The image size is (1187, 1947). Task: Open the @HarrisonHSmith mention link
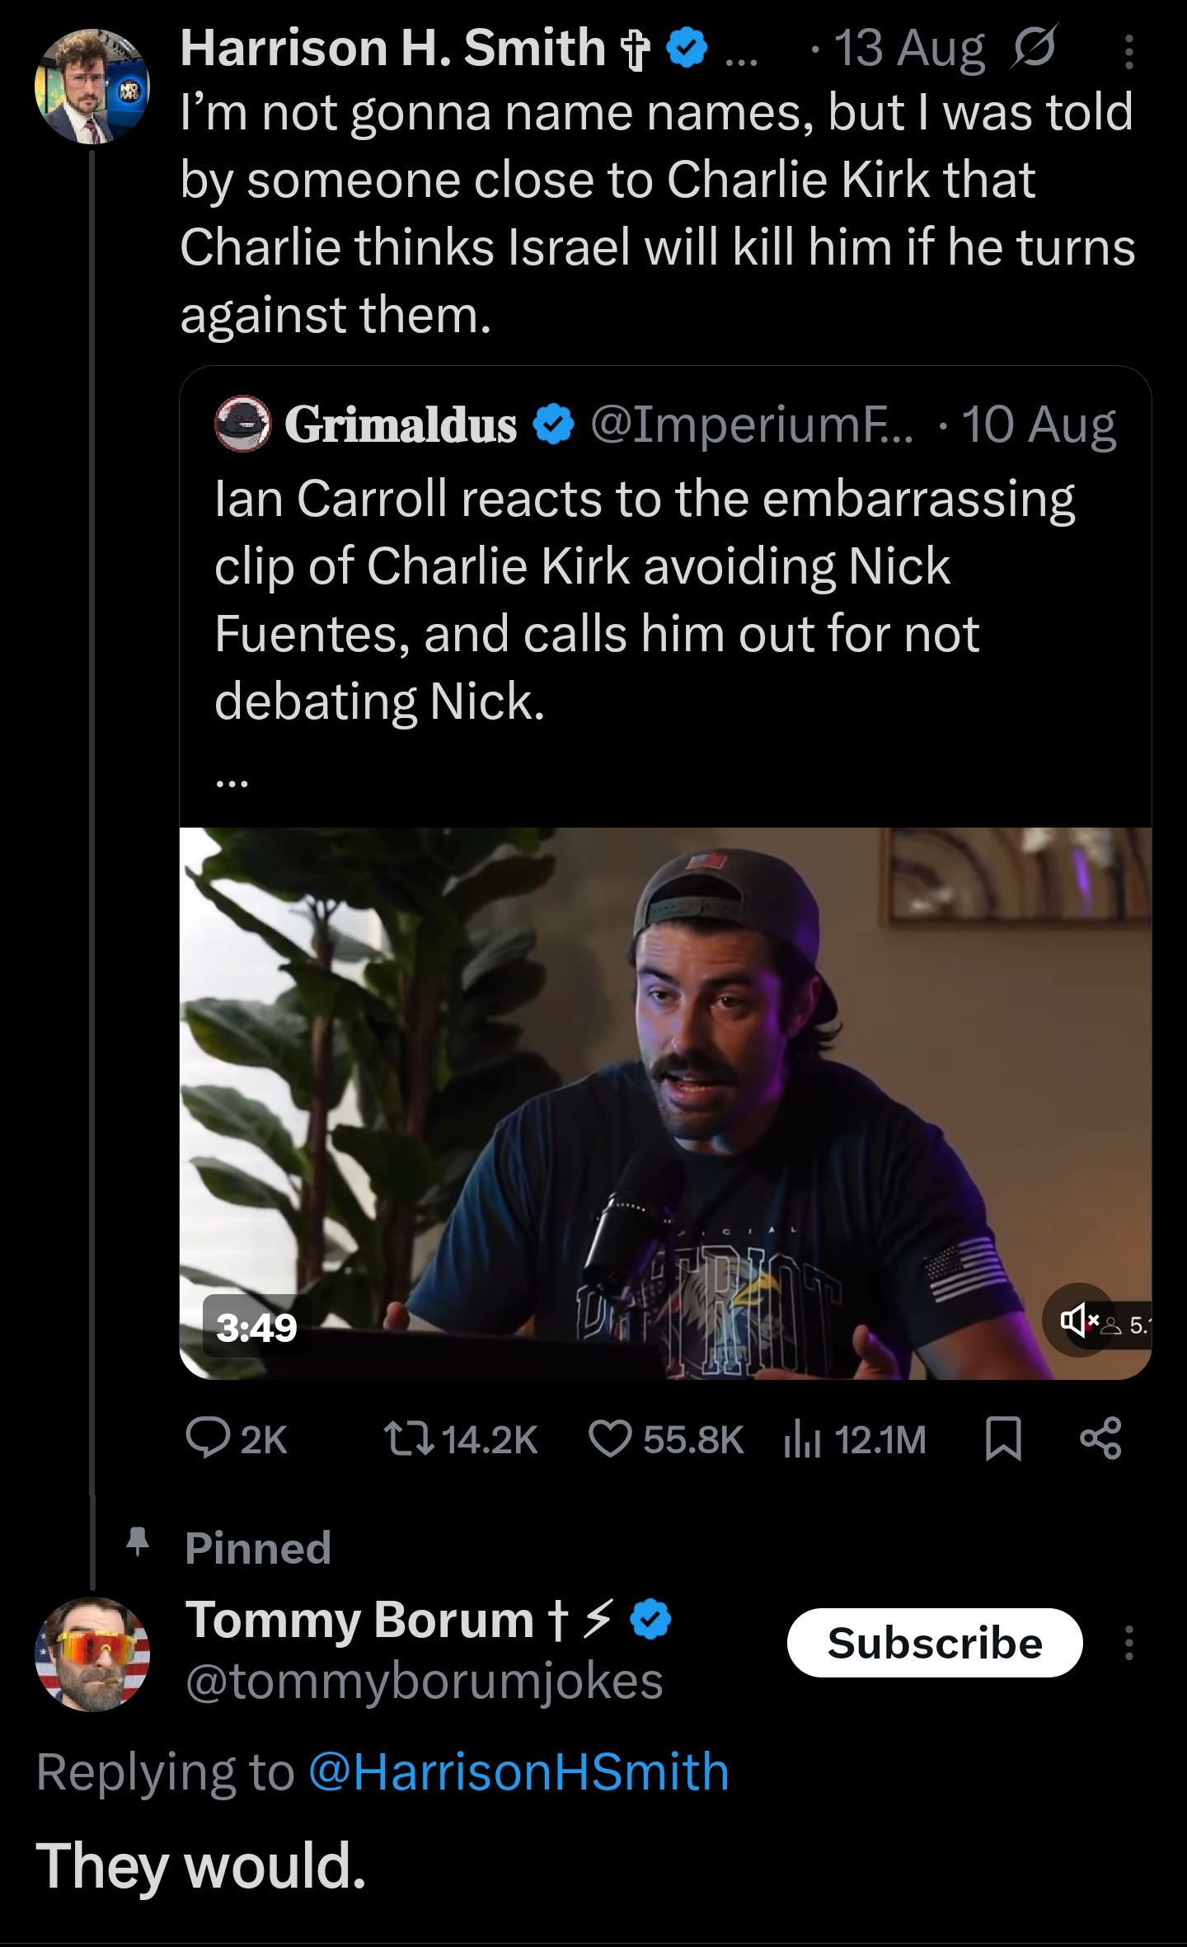tap(519, 1772)
